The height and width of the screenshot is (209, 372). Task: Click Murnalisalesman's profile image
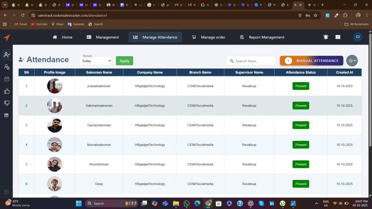coord(54,145)
